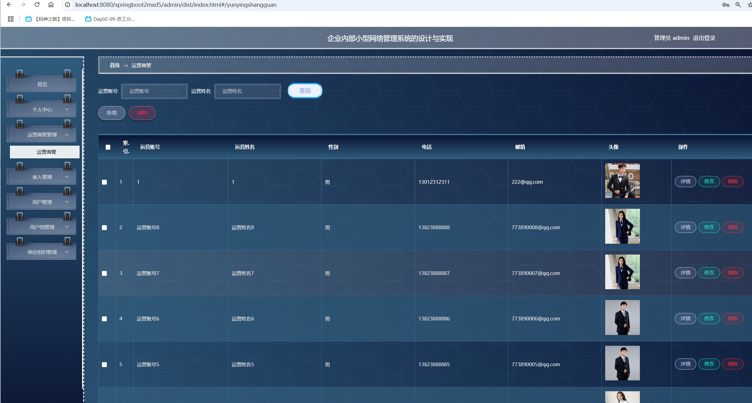The image size is (752, 403).
Task: Select all rows with the header checkbox
Action: [108, 147]
